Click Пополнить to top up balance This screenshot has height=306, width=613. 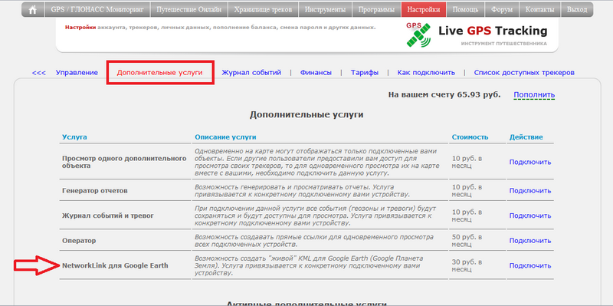coord(534,95)
